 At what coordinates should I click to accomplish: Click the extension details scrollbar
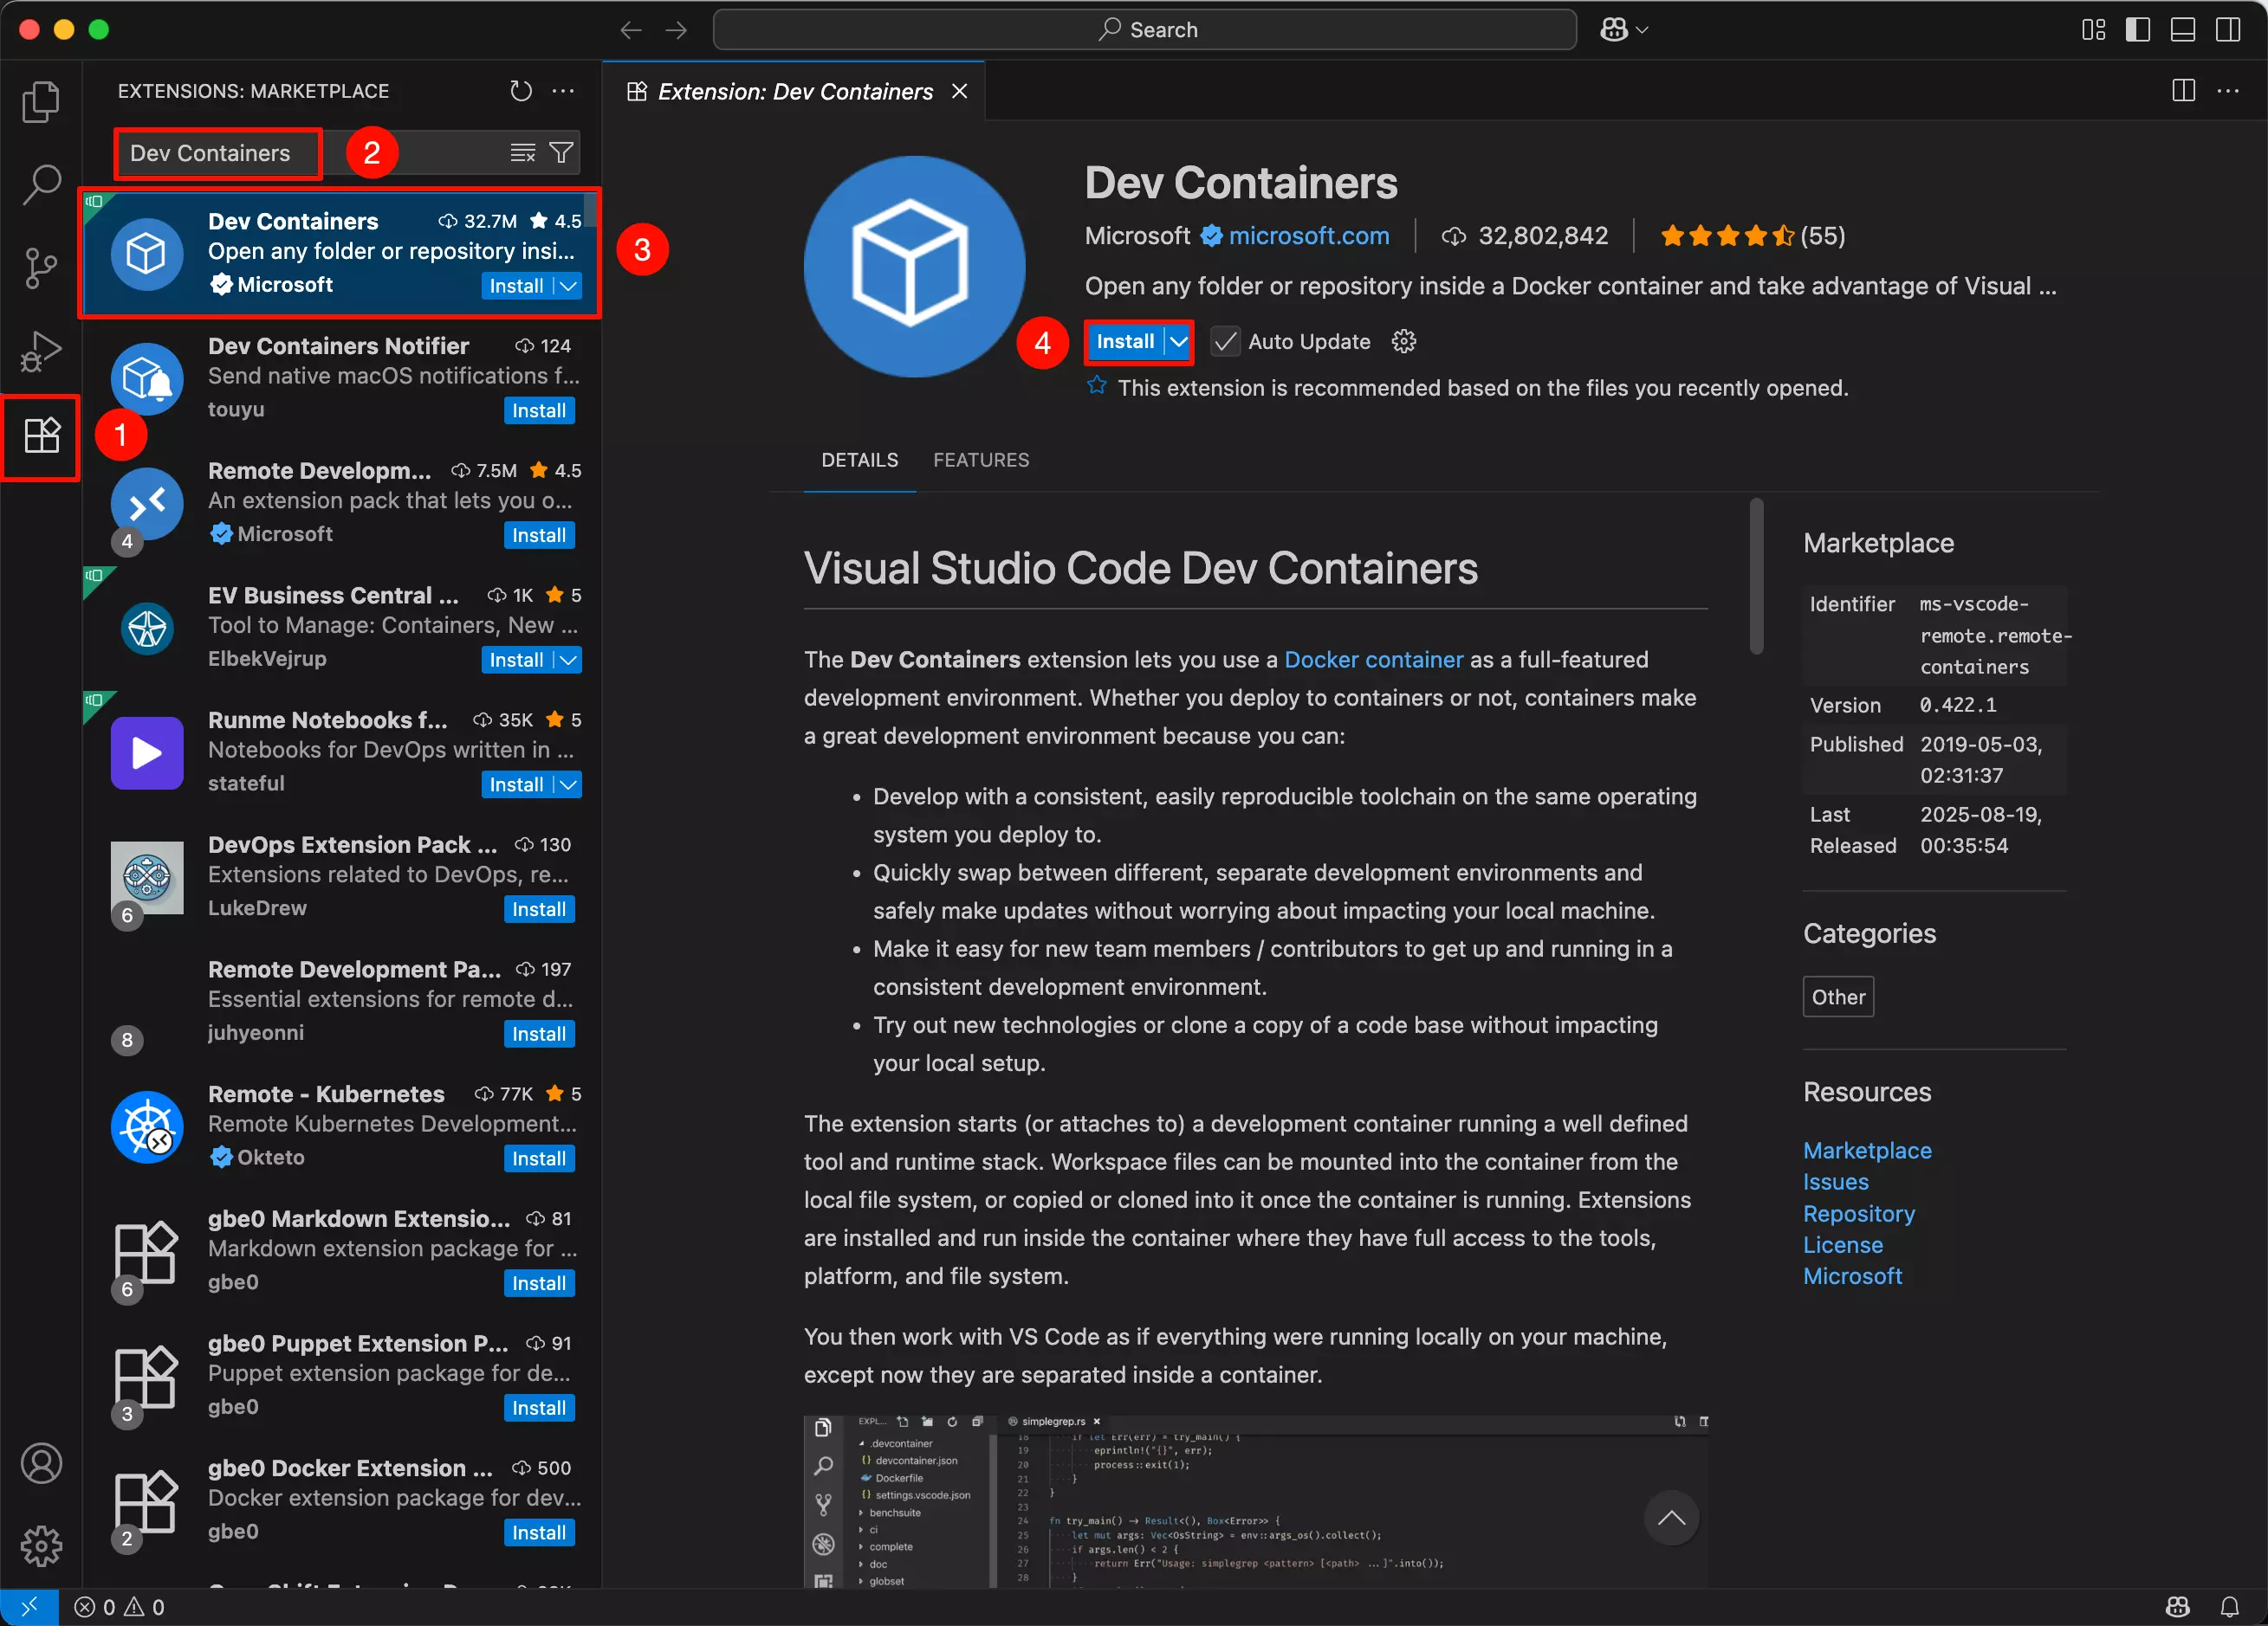[1756, 576]
